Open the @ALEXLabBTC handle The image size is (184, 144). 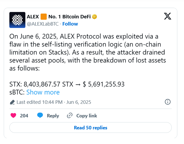[x=43, y=24]
